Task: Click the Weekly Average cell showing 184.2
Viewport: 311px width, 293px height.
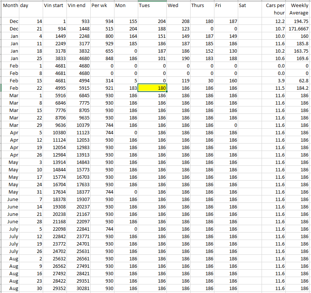Action: pos(298,88)
